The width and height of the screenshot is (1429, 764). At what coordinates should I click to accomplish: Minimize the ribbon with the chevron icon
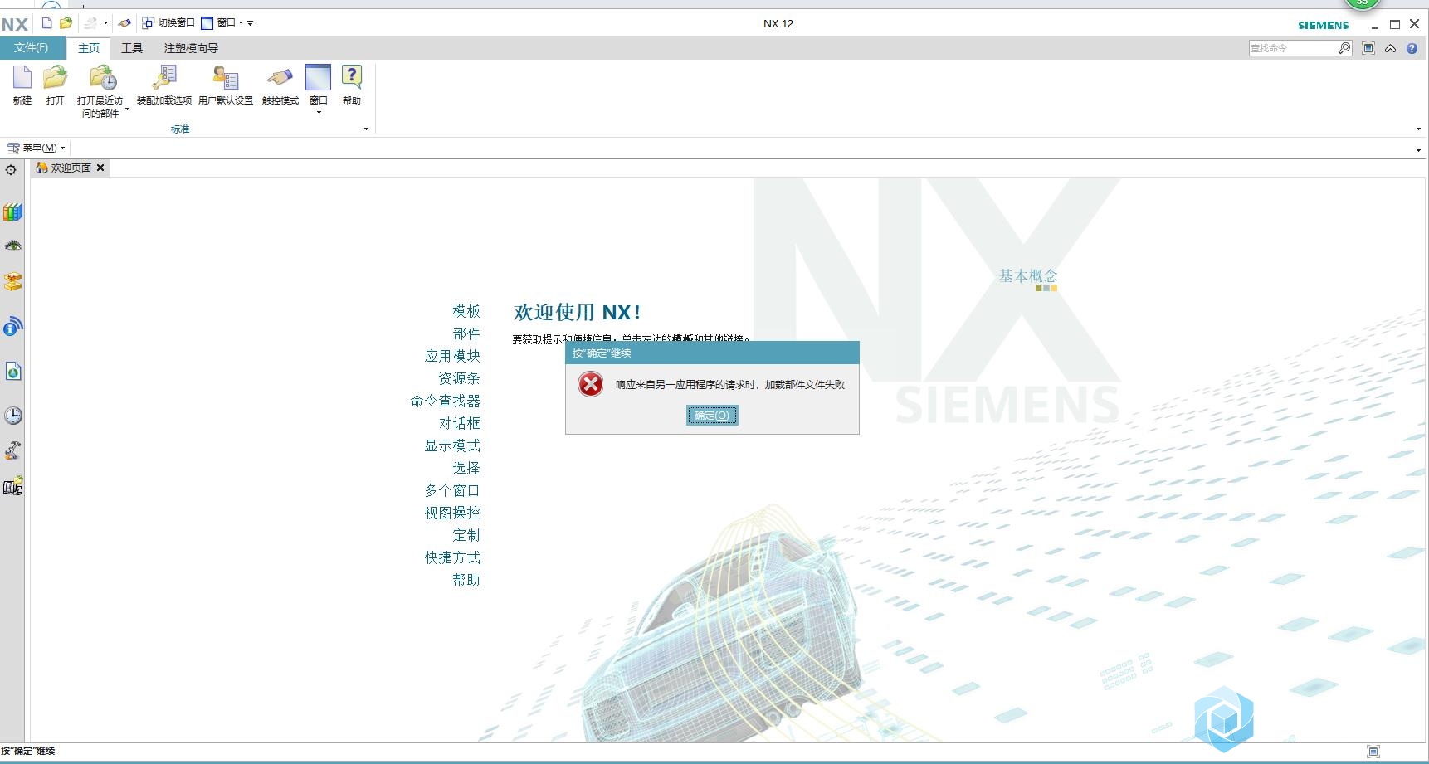1391,49
